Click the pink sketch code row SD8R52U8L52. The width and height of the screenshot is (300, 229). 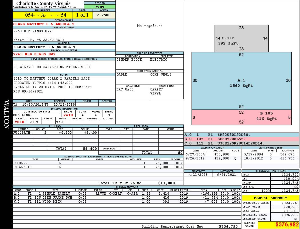pyautogui.click(x=242, y=139)
